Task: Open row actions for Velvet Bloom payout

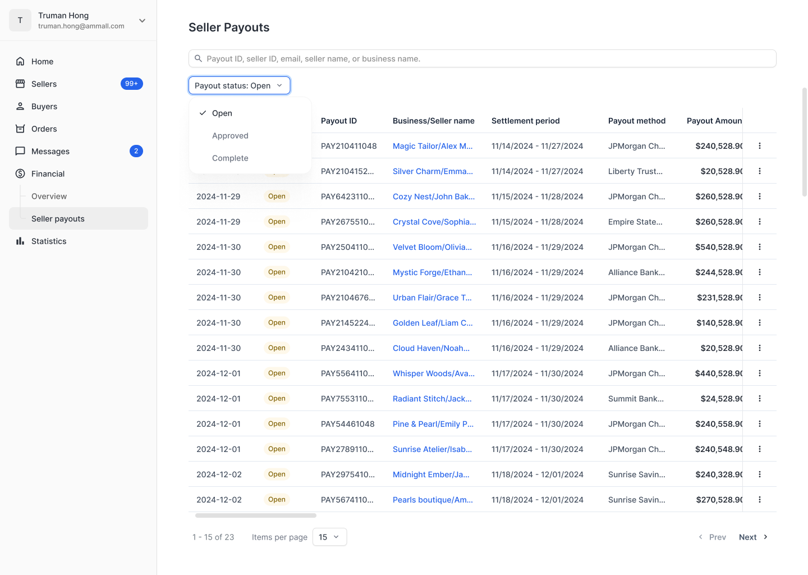Action: coord(760,247)
